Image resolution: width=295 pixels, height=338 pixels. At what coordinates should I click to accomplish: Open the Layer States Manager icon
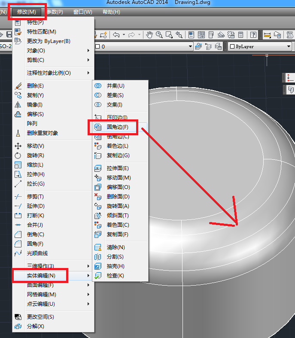[x=218, y=46]
